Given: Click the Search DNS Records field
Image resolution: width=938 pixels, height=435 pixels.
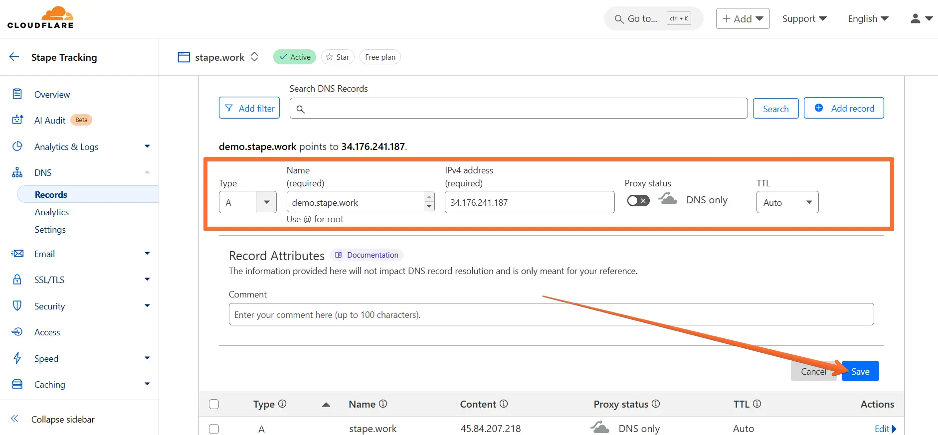Looking at the screenshot, I should point(519,108).
